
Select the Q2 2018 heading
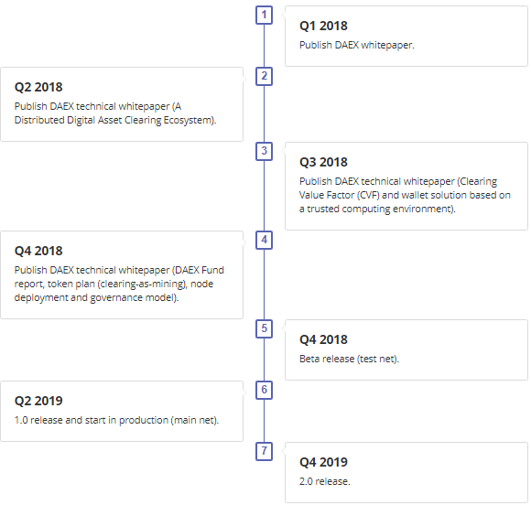(38, 87)
